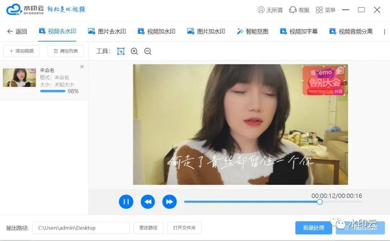Zoom out of the video preview
This screenshot has height=241, width=390.
coord(148,51)
